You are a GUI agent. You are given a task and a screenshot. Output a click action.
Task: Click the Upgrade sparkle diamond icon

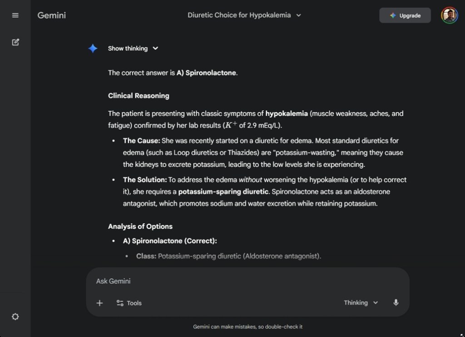point(392,15)
